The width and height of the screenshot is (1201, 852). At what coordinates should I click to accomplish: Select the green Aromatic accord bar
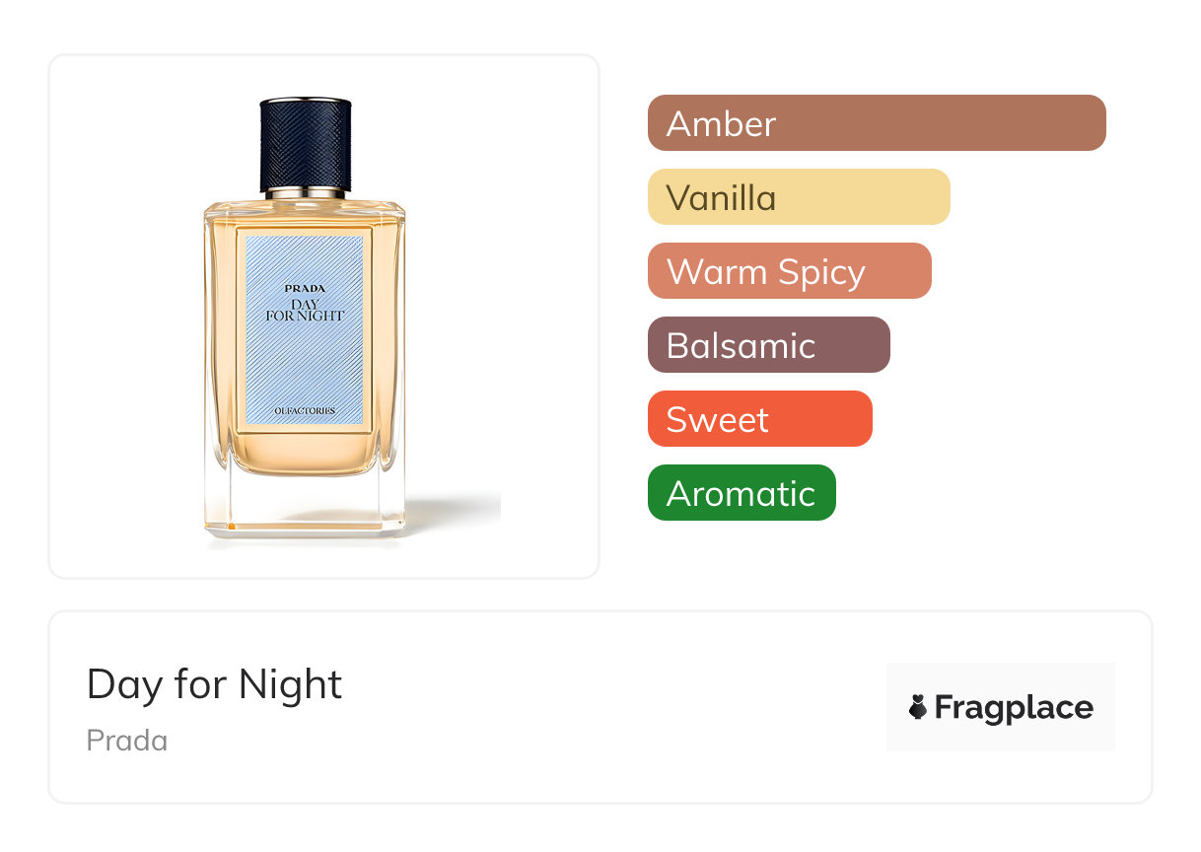pyautogui.click(x=742, y=493)
